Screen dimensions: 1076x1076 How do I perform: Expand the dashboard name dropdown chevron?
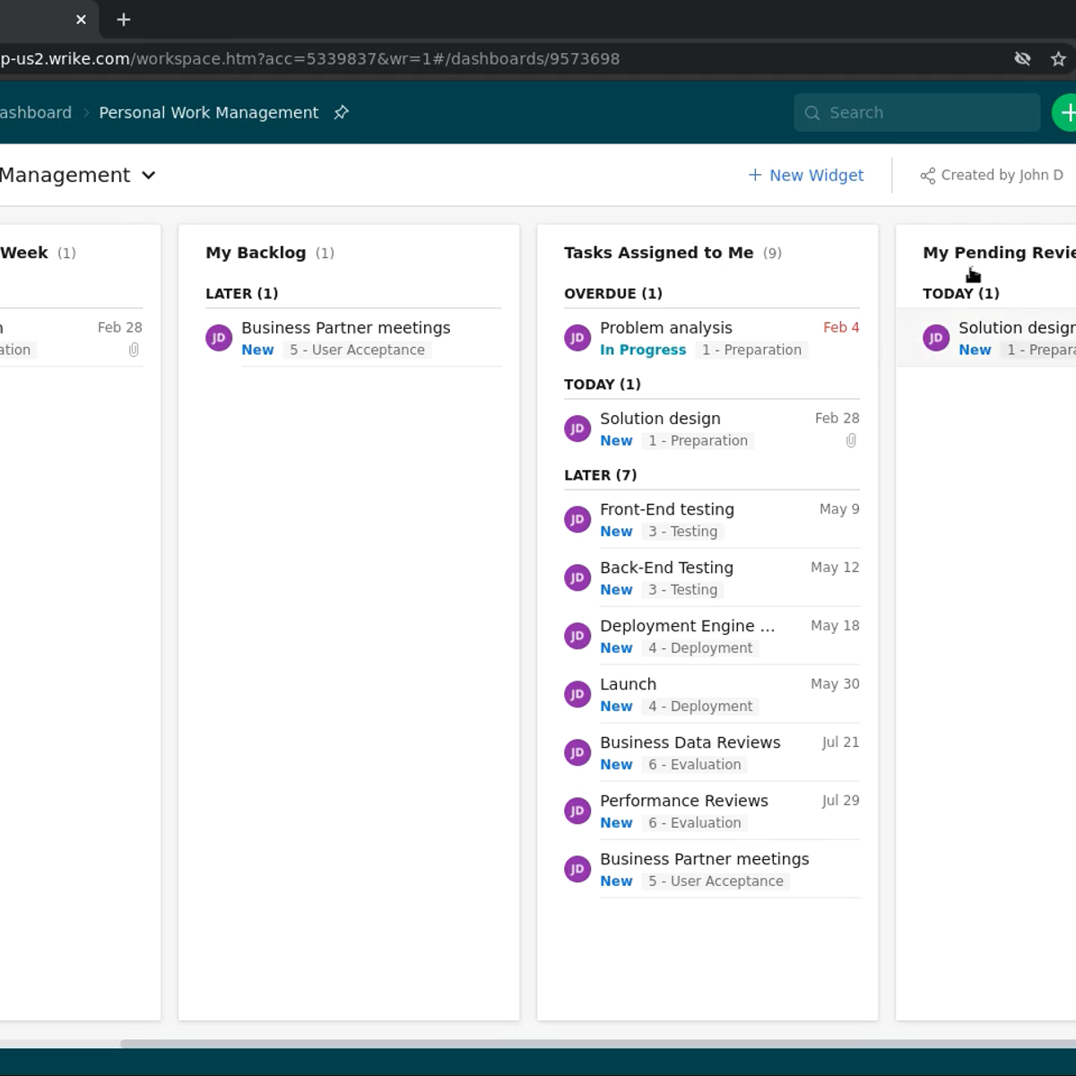(x=149, y=176)
